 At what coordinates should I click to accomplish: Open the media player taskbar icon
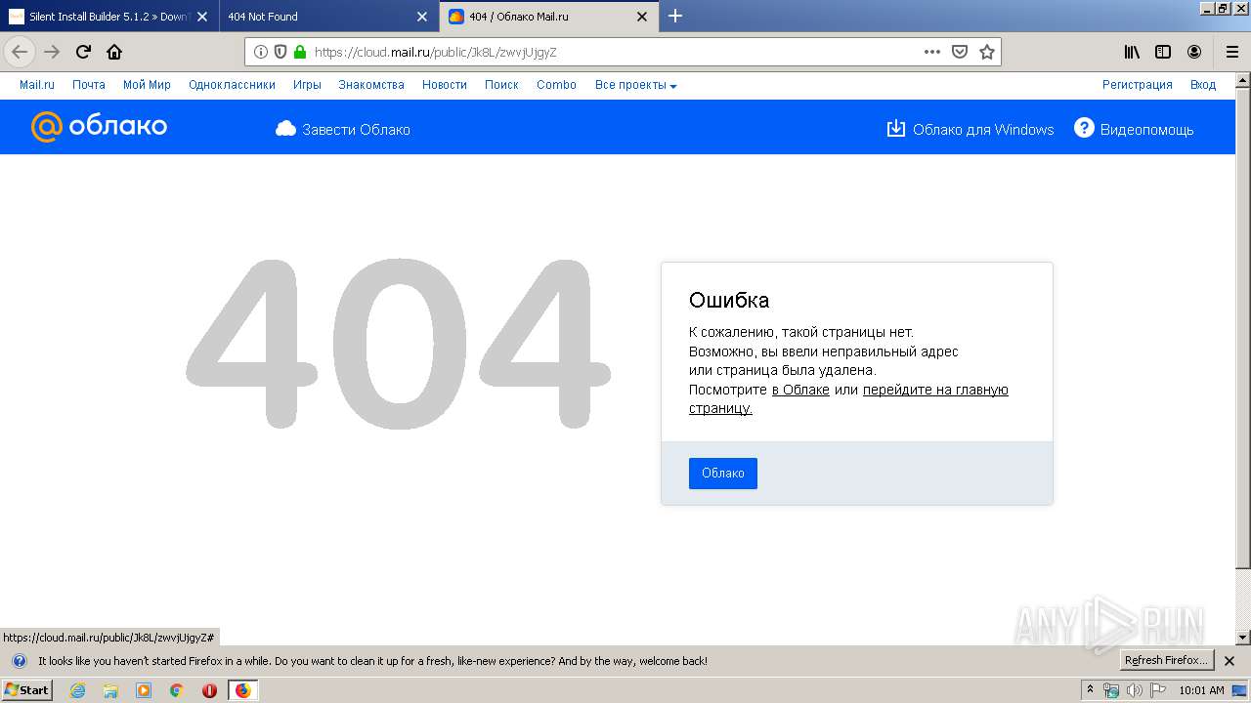144,690
